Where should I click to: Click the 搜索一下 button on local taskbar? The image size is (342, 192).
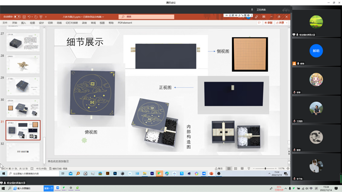pos(48,188)
